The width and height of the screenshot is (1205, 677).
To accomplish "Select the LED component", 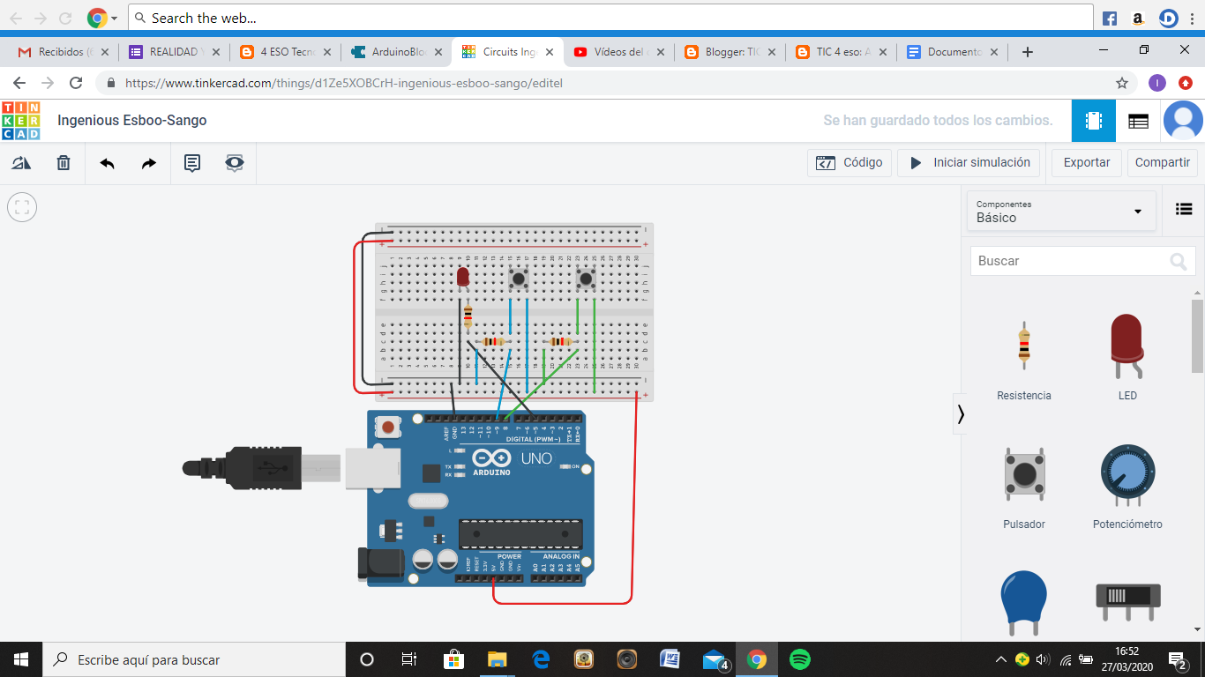I will click(1127, 357).
